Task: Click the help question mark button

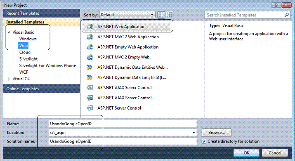Action: pos(276,5)
